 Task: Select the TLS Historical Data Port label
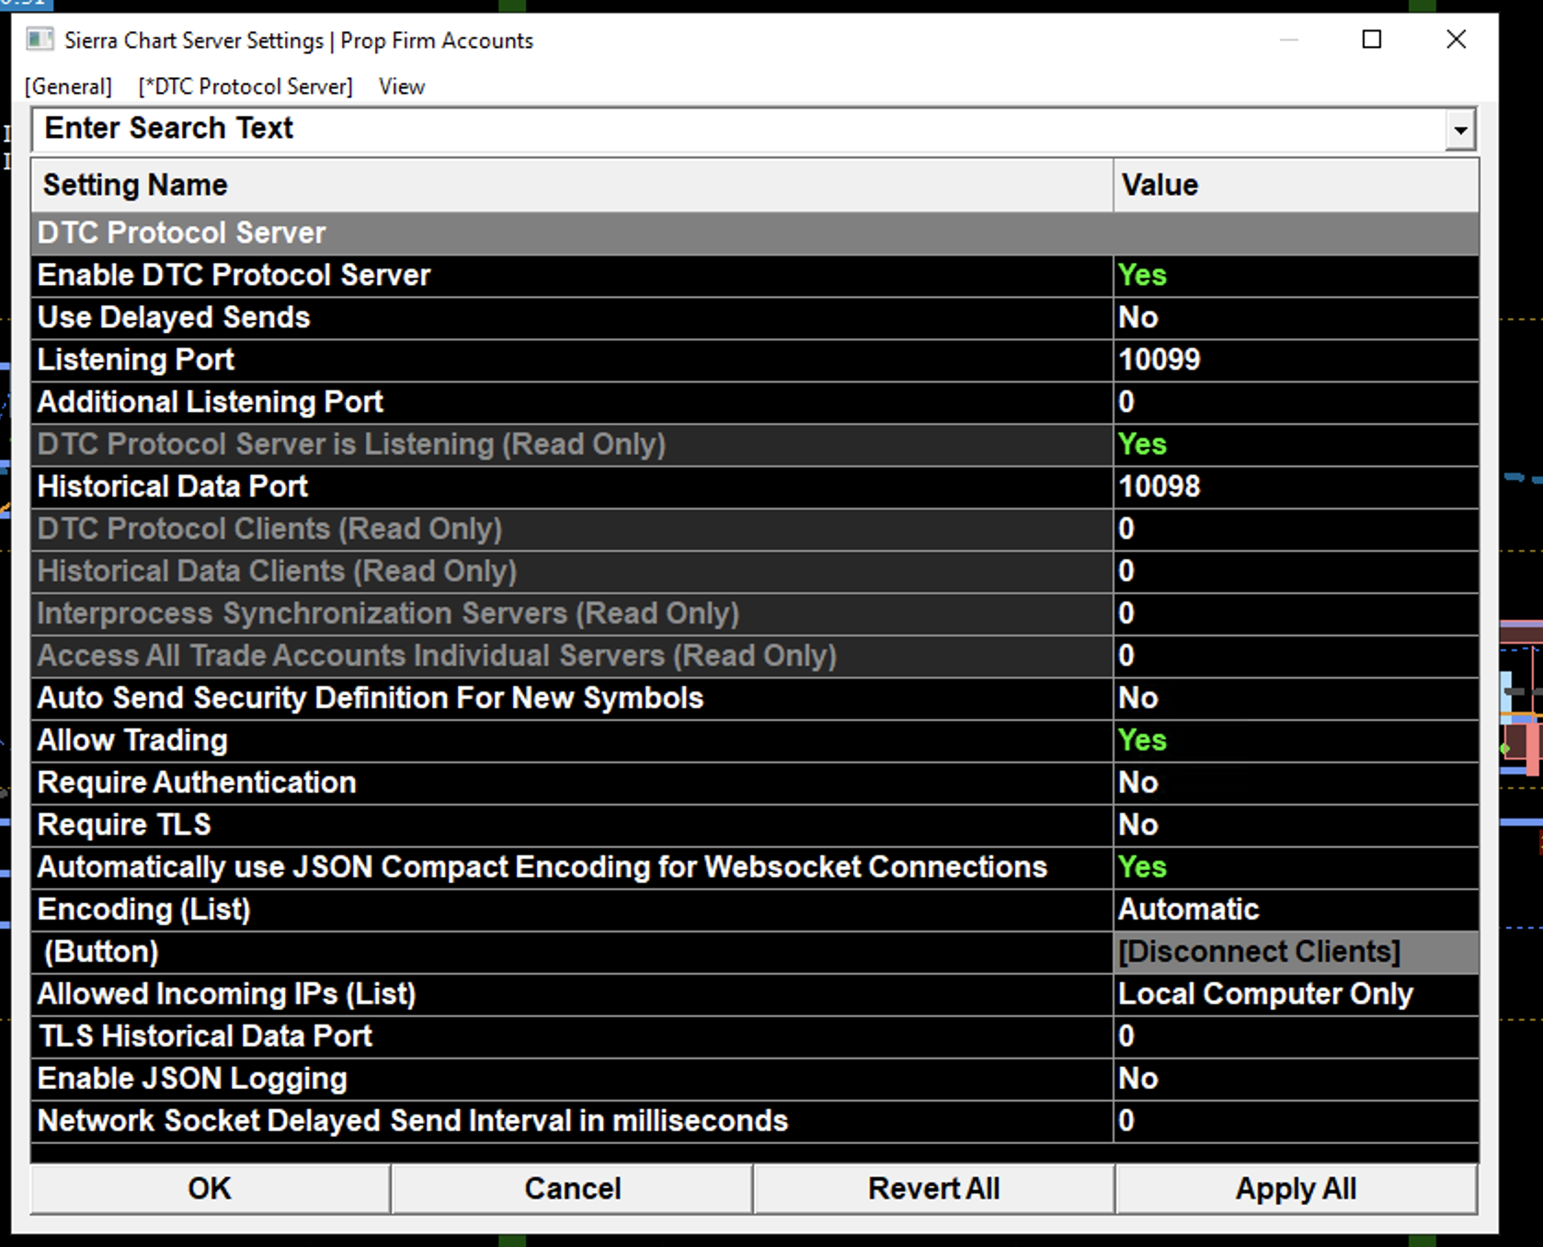(x=205, y=1036)
